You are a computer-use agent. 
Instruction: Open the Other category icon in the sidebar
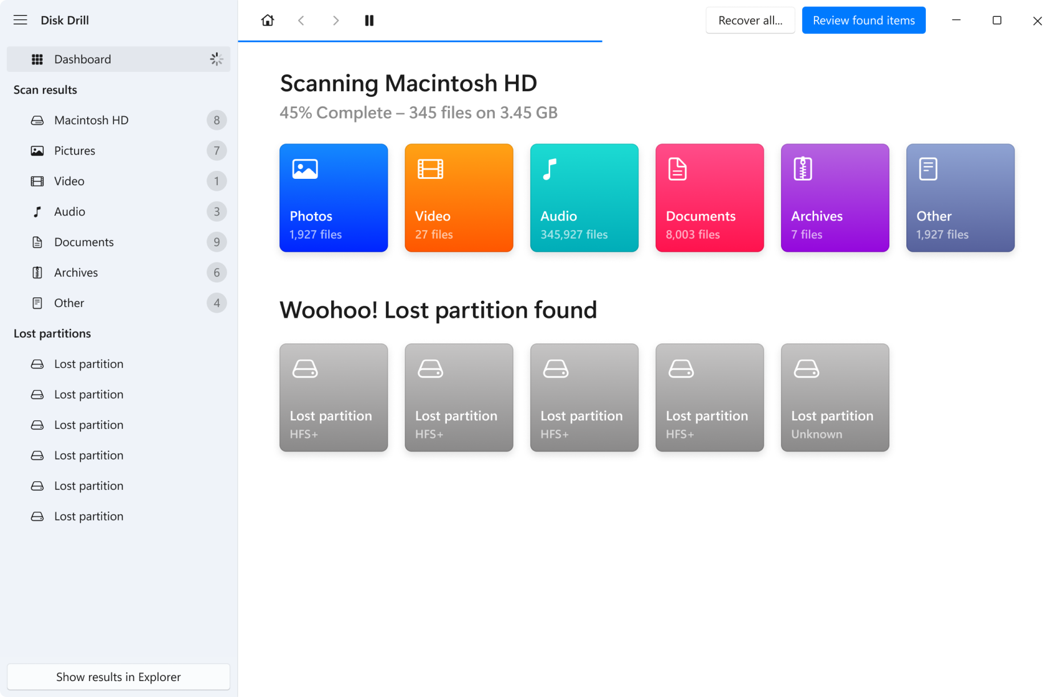click(x=37, y=302)
